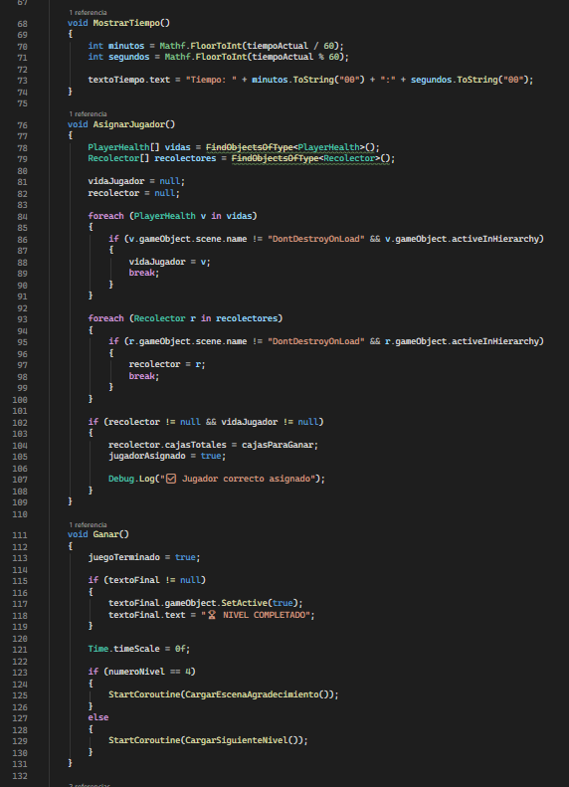Click the checkmark emoji in the Debug.Log string

pos(170,479)
